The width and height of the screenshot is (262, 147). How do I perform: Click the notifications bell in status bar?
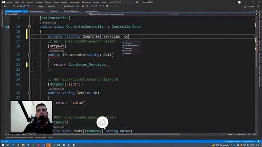point(258,142)
